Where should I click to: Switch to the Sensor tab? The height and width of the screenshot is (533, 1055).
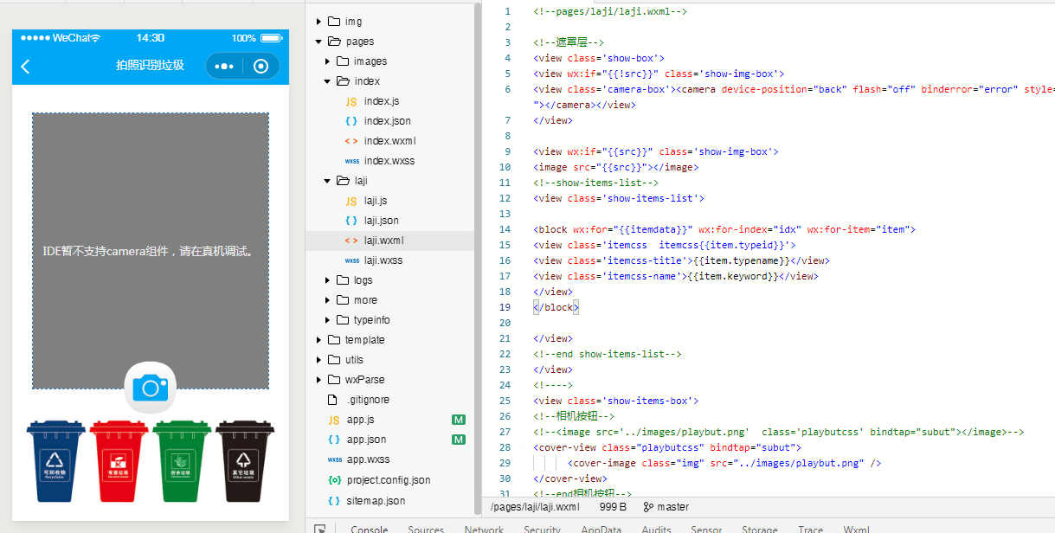(x=706, y=529)
